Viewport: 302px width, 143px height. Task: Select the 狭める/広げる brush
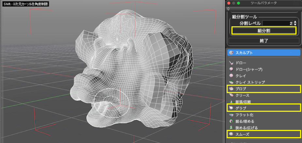click(x=242, y=128)
